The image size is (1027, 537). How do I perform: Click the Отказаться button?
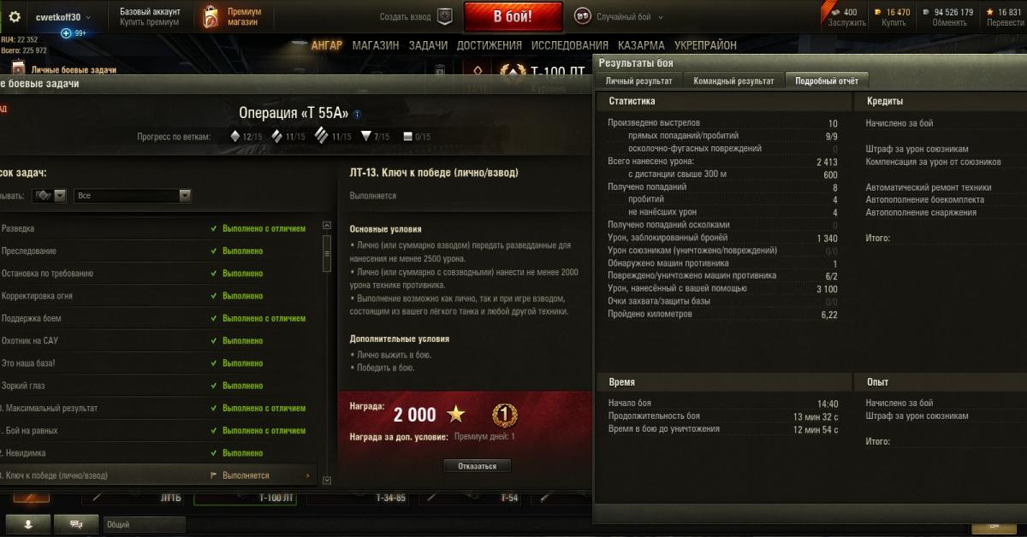pos(477,466)
